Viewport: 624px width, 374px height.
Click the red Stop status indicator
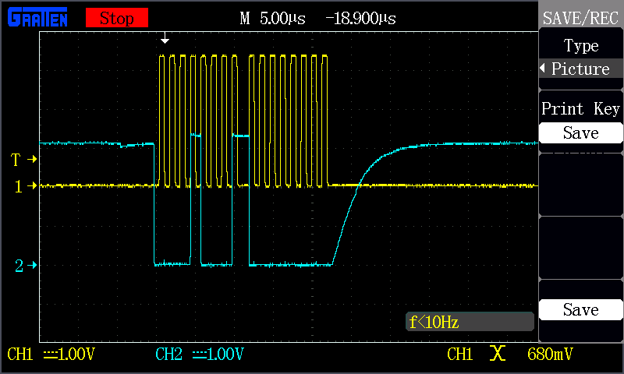click(116, 18)
